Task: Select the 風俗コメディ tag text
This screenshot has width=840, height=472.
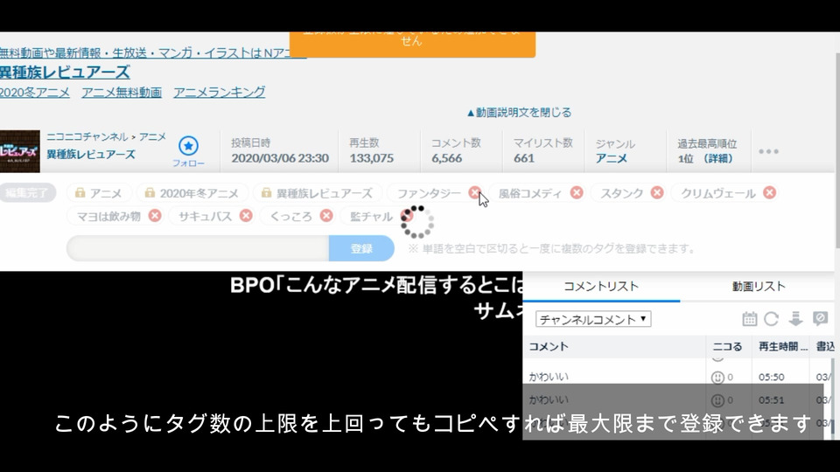Action: pyautogui.click(x=530, y=193)
